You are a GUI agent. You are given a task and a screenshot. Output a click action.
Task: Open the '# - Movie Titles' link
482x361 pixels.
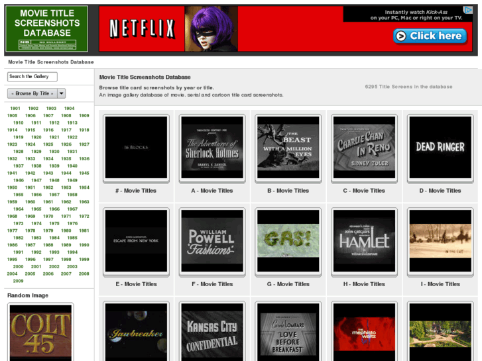coord(136,191)
